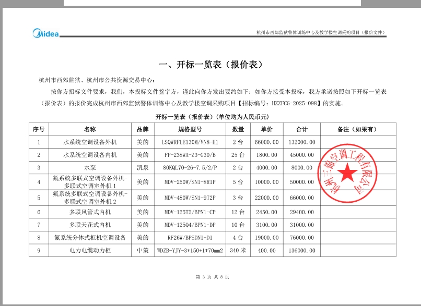Click the total "29400.00"

[x=302, y=212]
